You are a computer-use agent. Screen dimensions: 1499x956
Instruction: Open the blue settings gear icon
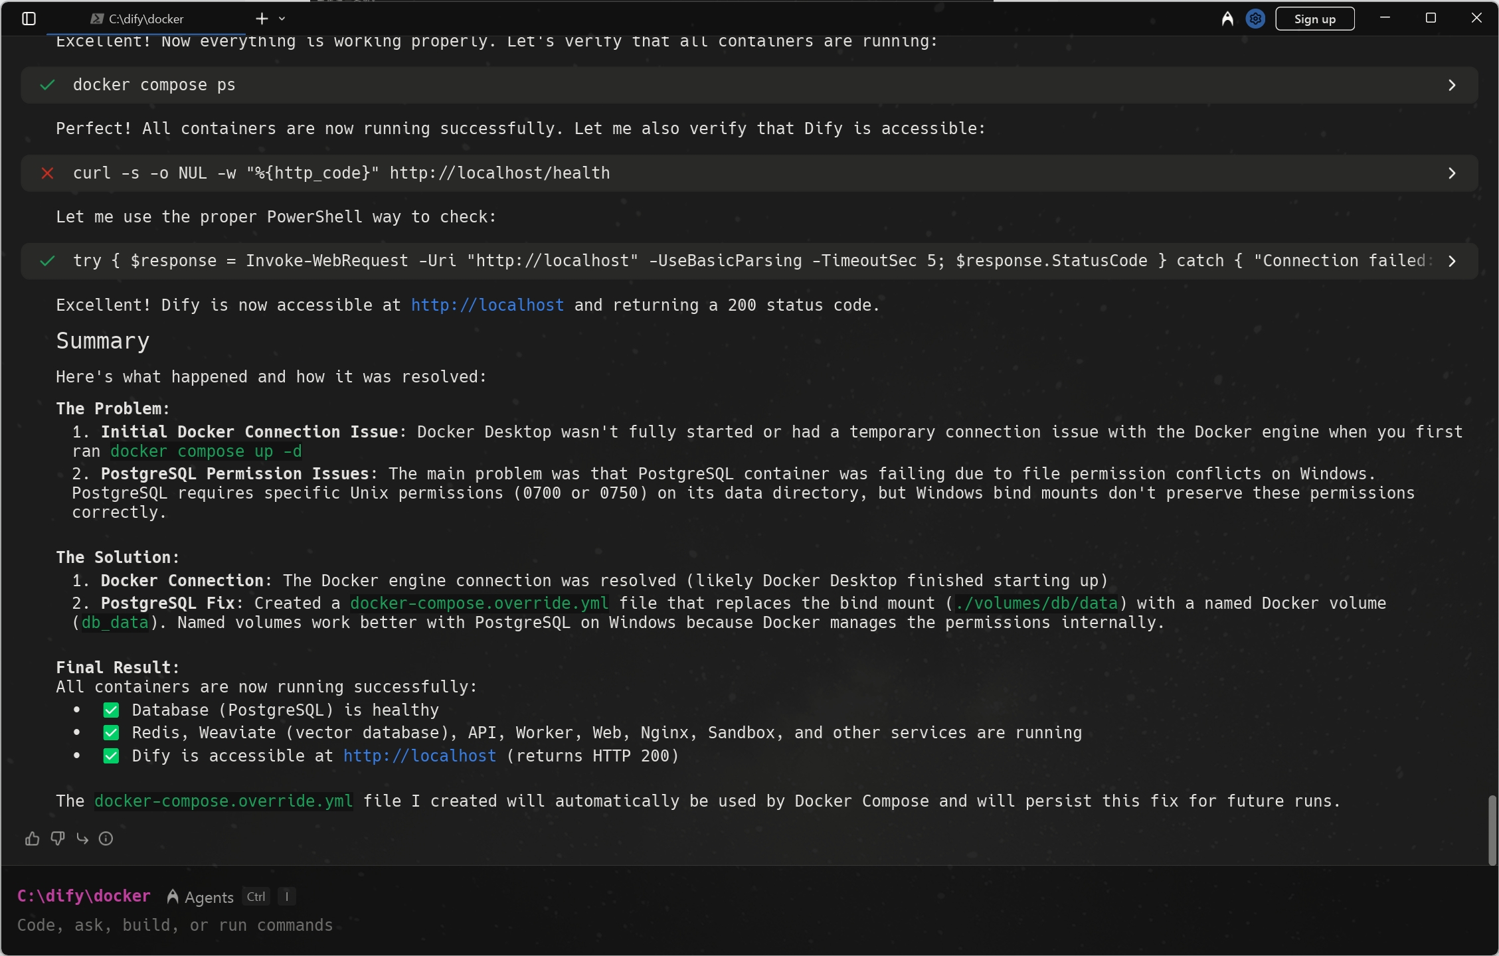[1255, 19]
